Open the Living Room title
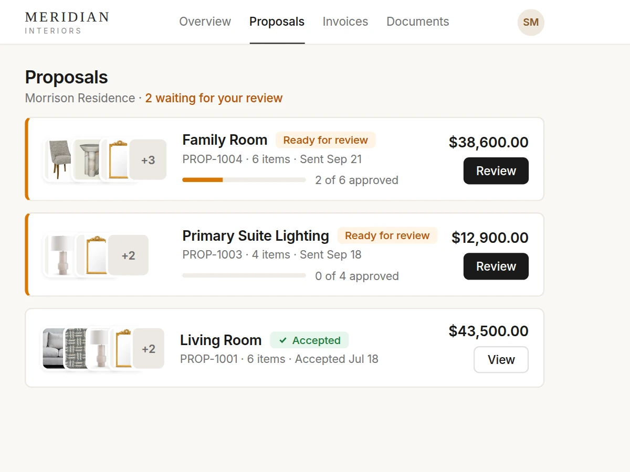630x472 pixels. tap(220, 340)
